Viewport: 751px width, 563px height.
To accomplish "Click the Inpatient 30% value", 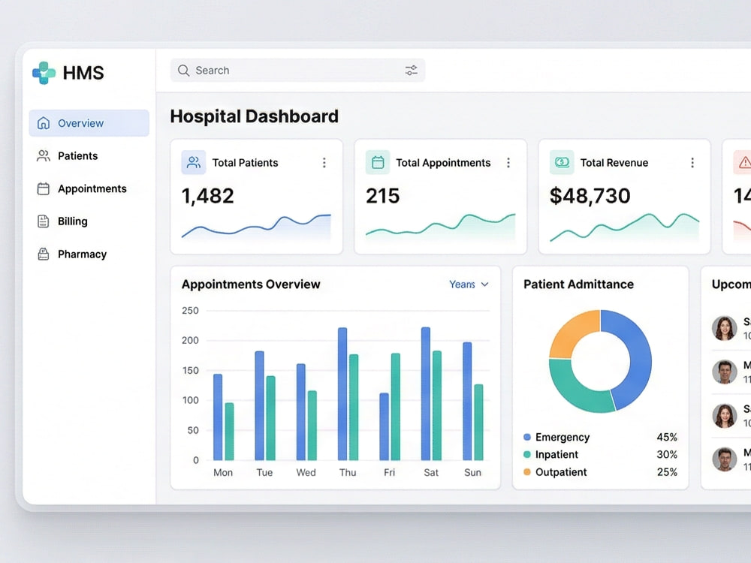I will (x=667, y=454).
